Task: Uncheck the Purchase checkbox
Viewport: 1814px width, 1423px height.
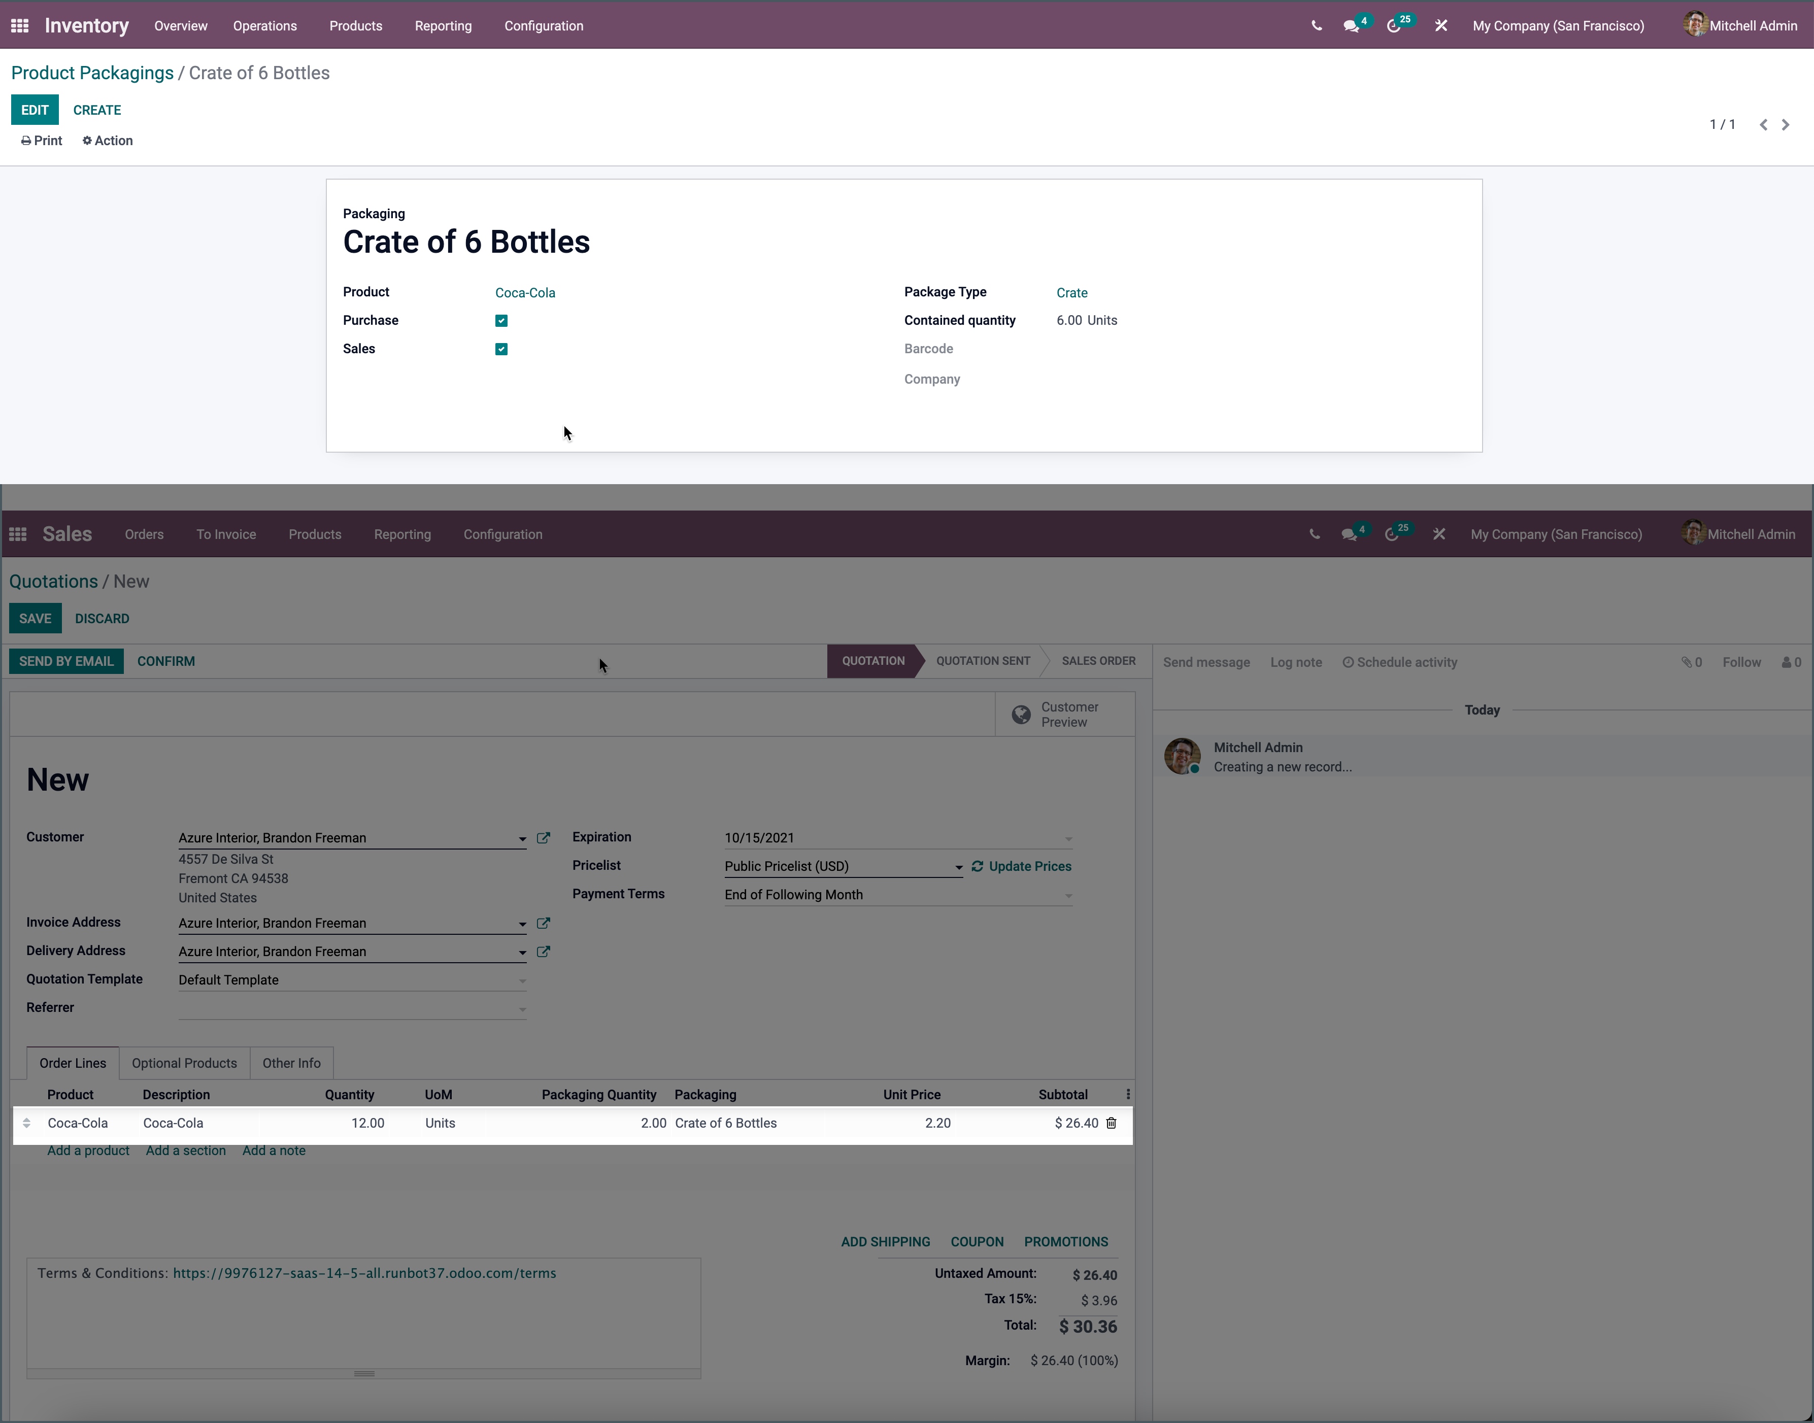Action: (501, 320)
